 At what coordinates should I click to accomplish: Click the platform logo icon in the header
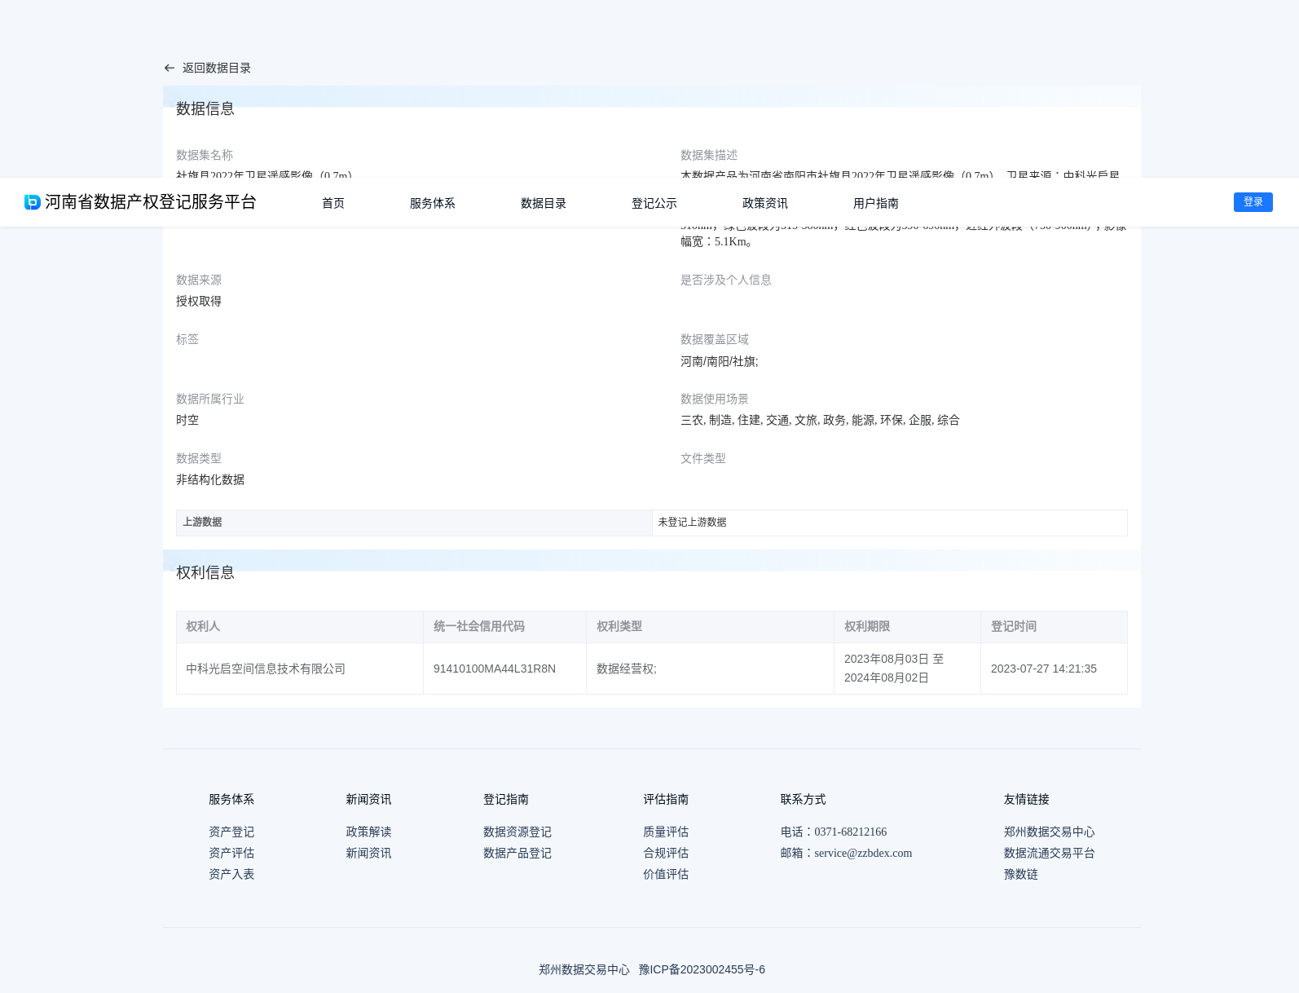tap(33, 202)
